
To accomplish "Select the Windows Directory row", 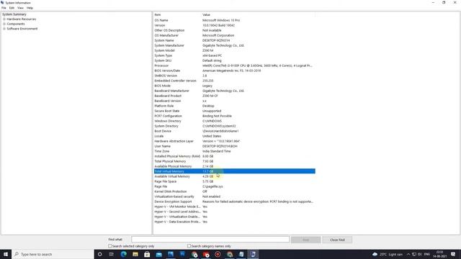I will 234,121.
